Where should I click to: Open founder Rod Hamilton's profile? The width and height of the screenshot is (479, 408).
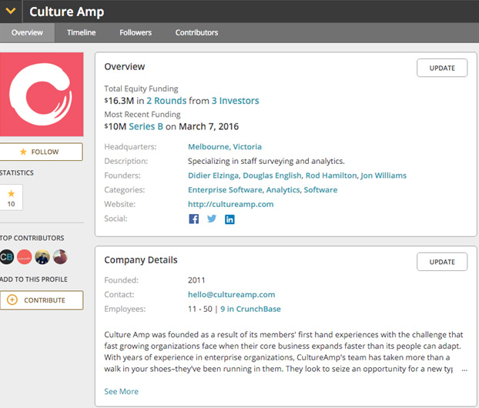(x=331, y=176)
